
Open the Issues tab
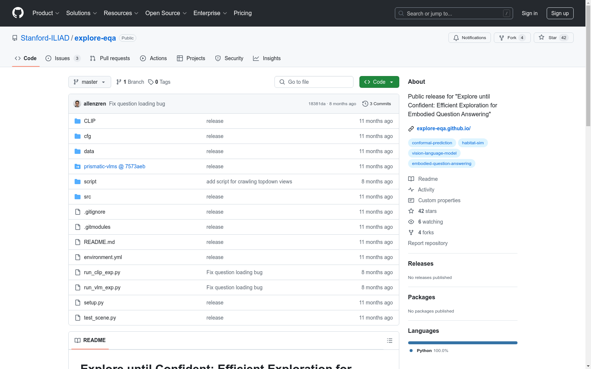pyautogui.click(x=63, y=58)
